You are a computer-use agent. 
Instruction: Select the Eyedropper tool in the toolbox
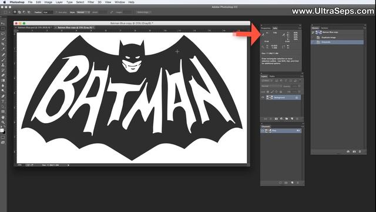pos(3,49)
